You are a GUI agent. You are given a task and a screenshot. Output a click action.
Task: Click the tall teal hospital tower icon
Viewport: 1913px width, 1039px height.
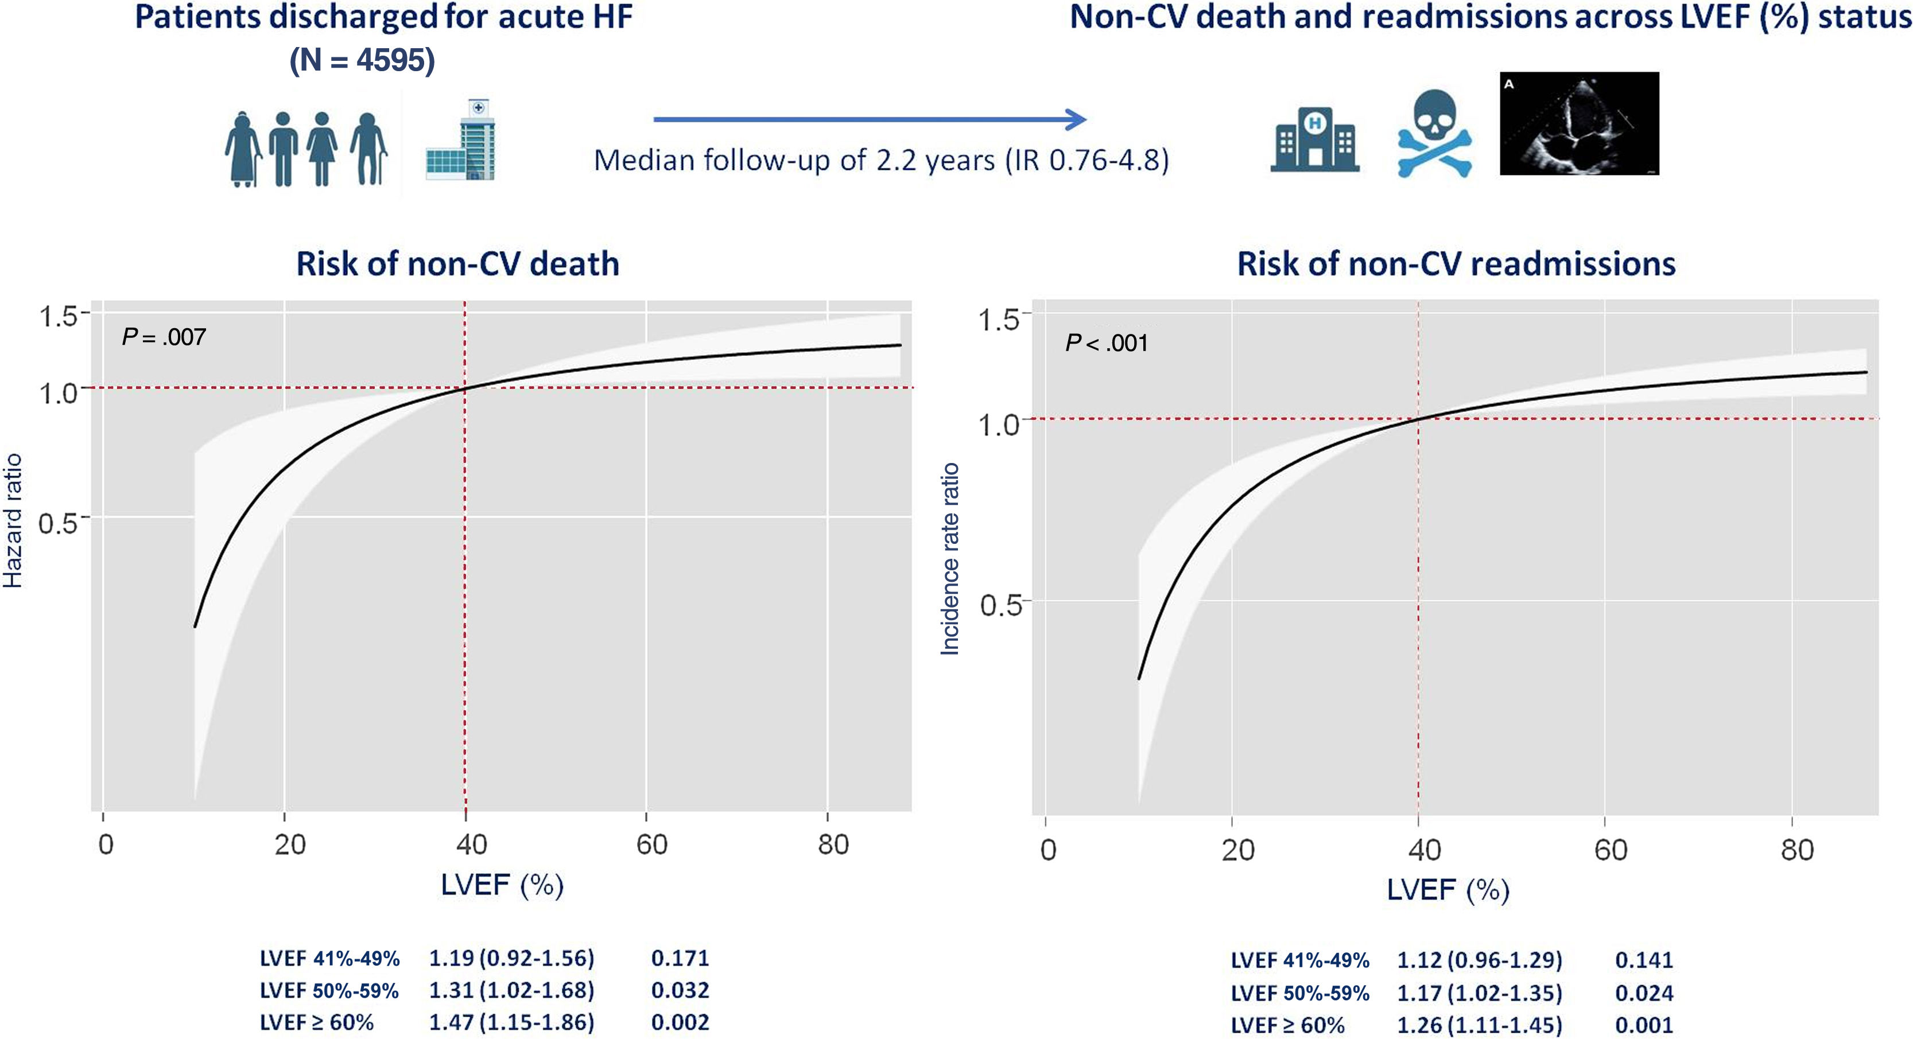461,140
